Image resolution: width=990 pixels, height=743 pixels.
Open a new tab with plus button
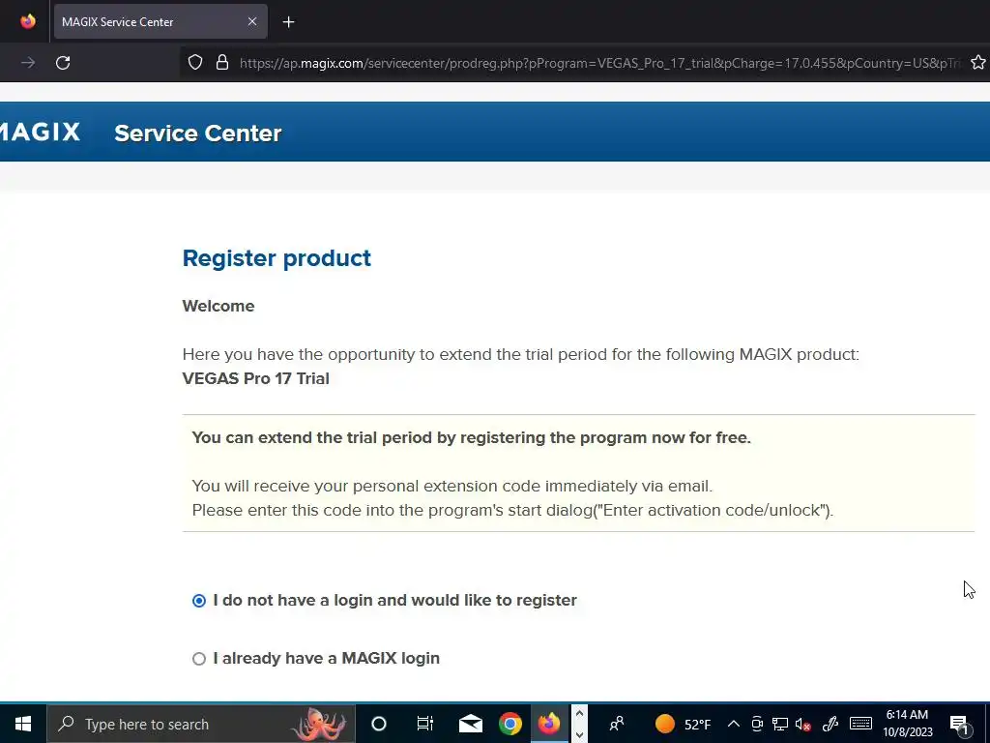(x=288, y=22)
